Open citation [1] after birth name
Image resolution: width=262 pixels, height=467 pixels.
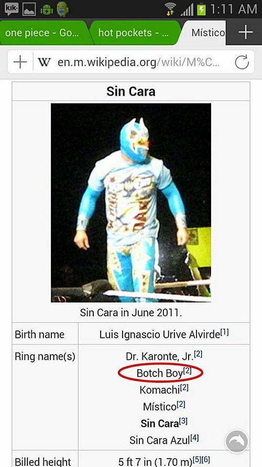pyautogui.click(x=225, y=333)
